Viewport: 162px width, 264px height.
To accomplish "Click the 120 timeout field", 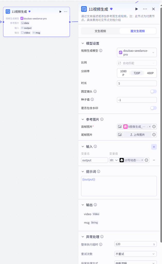I will (135, 244).
